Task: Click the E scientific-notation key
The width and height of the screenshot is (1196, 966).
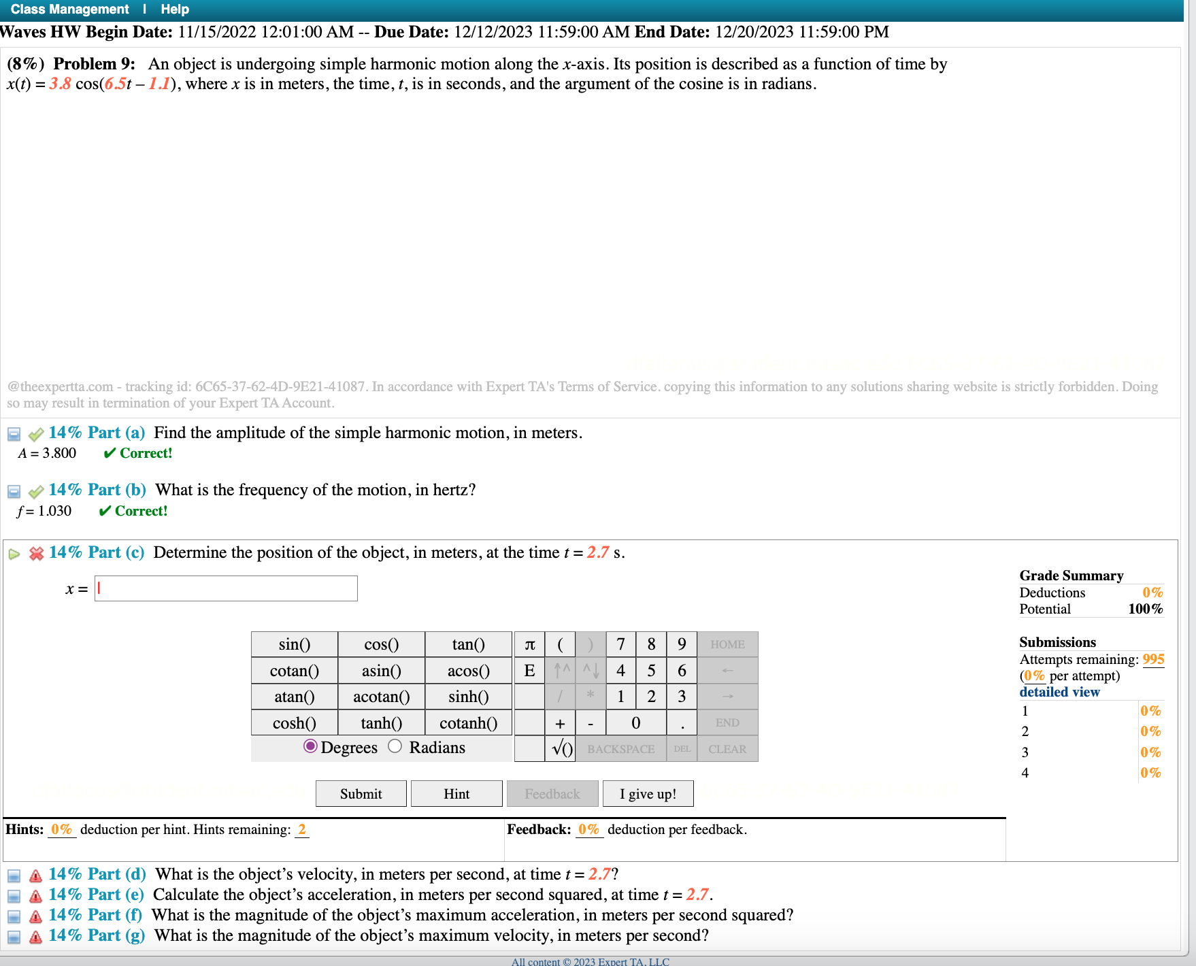Action: [531, 670]
